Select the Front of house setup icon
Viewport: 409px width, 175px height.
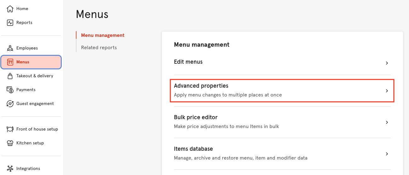click(x=10, y=129)
